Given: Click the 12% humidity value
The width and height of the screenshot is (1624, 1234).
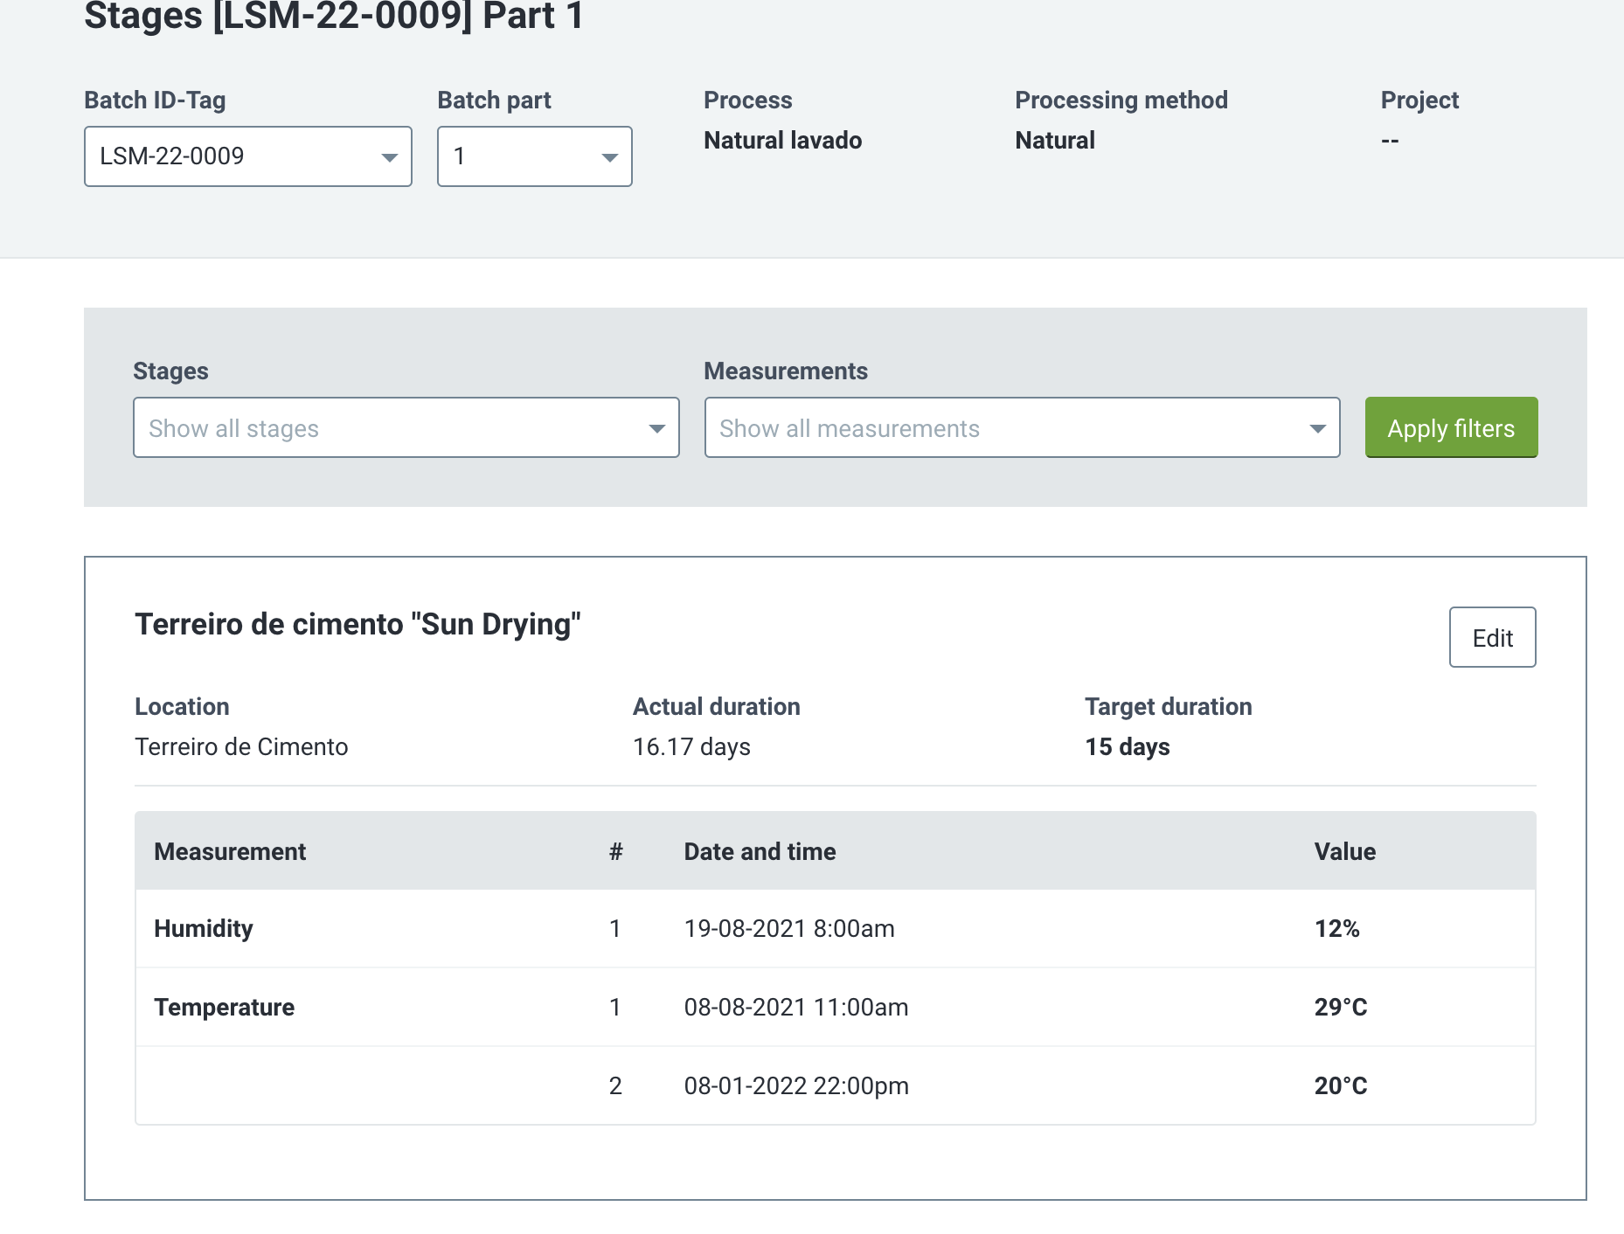Looking at the screenshot, I should [x=1337, y=928].
